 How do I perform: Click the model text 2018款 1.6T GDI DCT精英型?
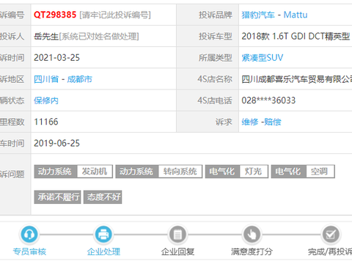(296, 37)
